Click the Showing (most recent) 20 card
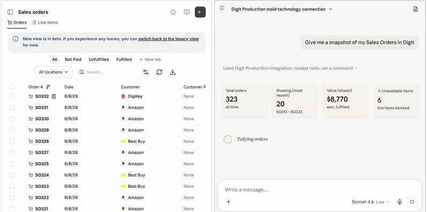427x212 pixels. tap(295, 101)
